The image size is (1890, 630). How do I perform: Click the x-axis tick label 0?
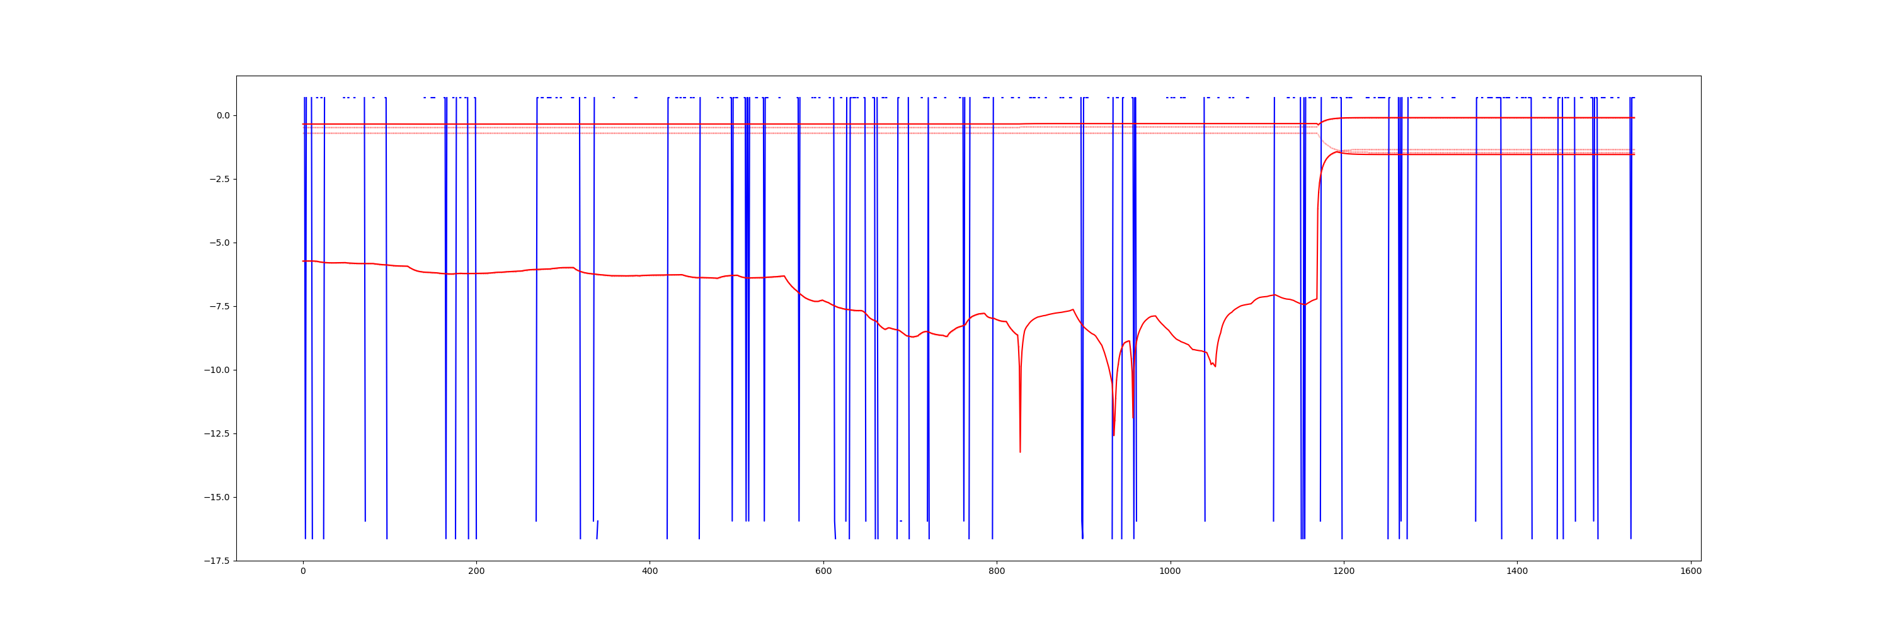pos(303,571)
